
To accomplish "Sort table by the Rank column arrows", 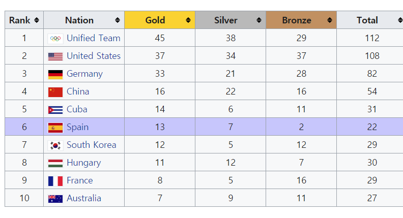I will point(37,20).
